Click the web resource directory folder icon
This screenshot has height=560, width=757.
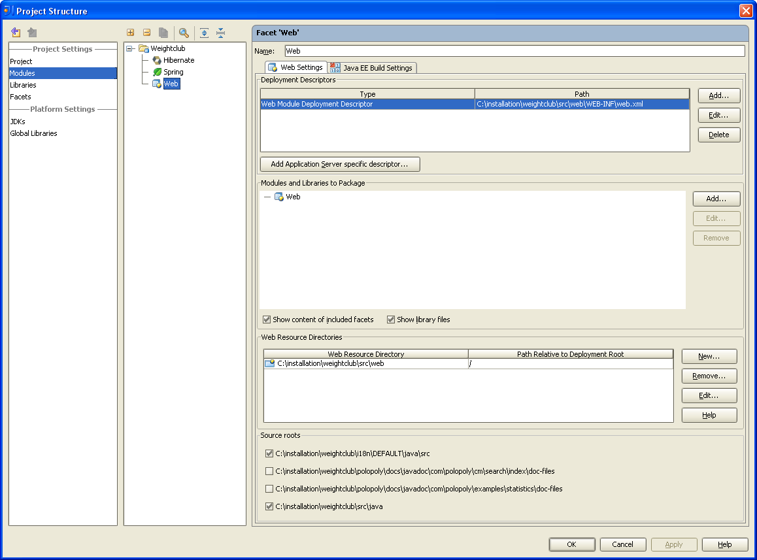click(270, 363)
